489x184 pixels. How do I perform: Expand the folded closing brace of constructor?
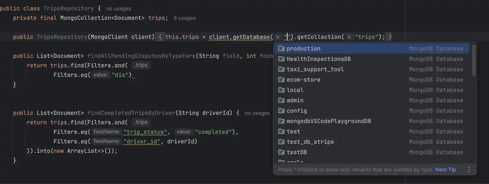[390, 37]
